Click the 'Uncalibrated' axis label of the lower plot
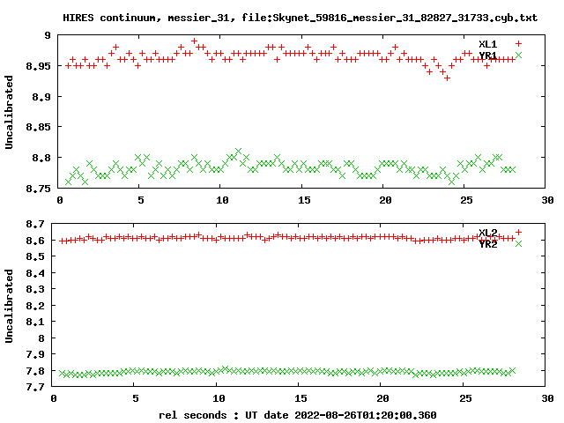Screen dimensions: 564x423 coord(9,306)
